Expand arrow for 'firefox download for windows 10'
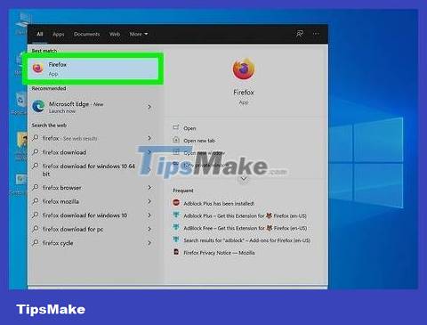 click(x=149, y=215)
